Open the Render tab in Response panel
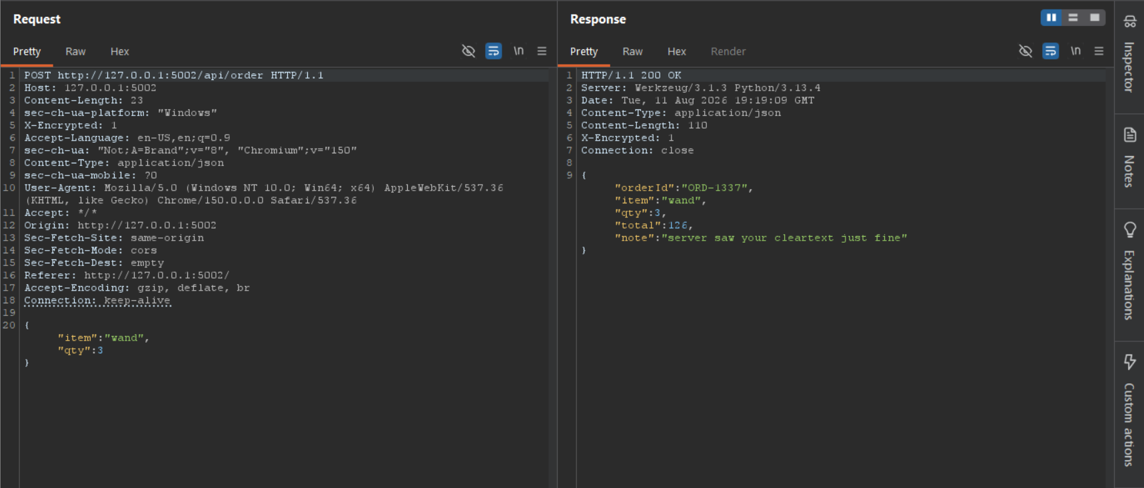The height and width of the screenshot is (488, 1144). coord(728,51)
